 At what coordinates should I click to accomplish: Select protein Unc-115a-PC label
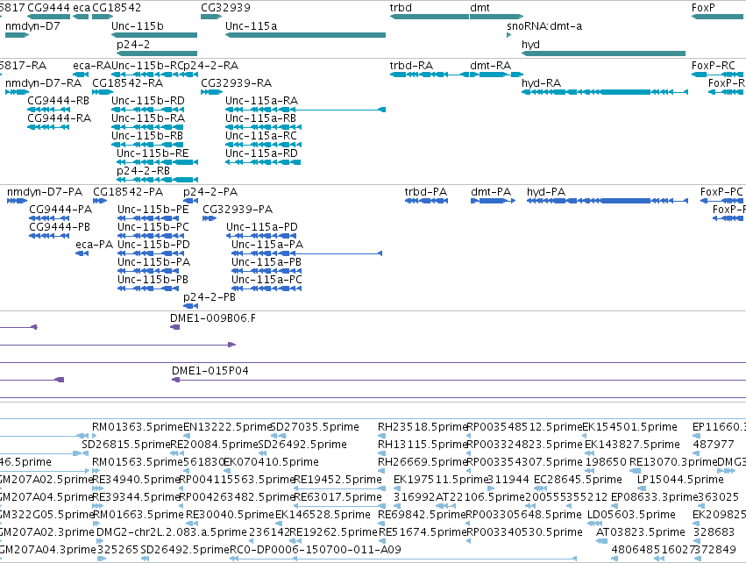[266, 280]
